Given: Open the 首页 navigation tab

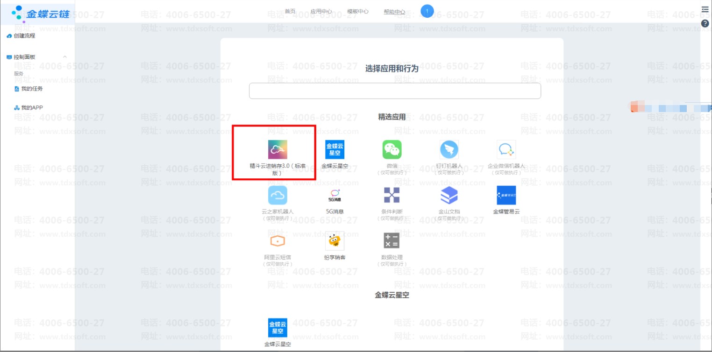Looking at the screenshot, I should pyautogui.click(x=290, y=11).
